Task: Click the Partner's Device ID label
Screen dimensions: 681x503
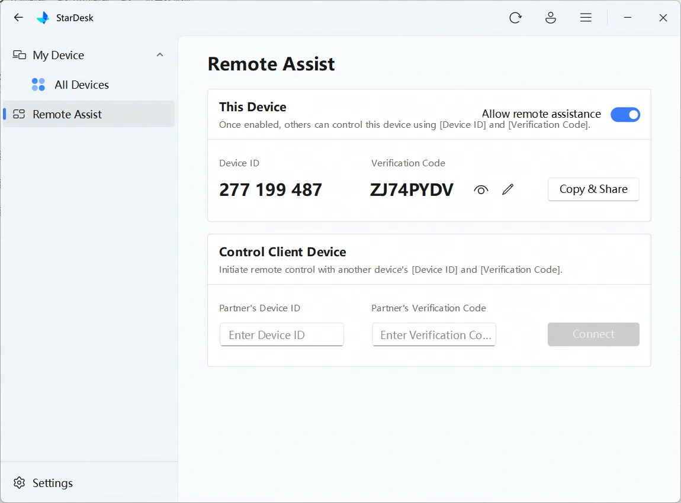Action: [x=259, y=308]
